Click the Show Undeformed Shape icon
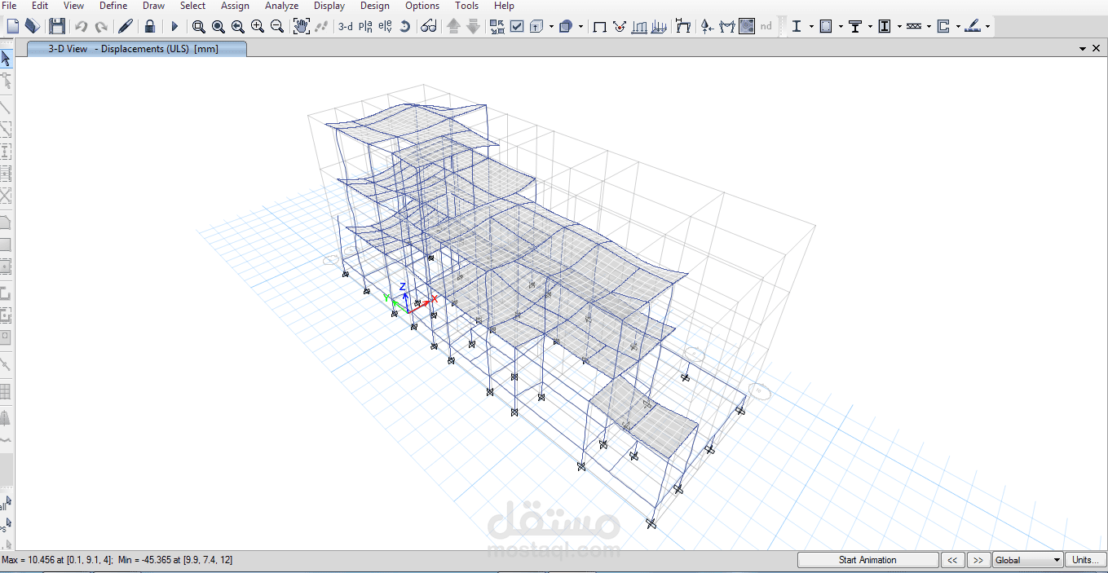1108x573 pixels. point(599,26)
